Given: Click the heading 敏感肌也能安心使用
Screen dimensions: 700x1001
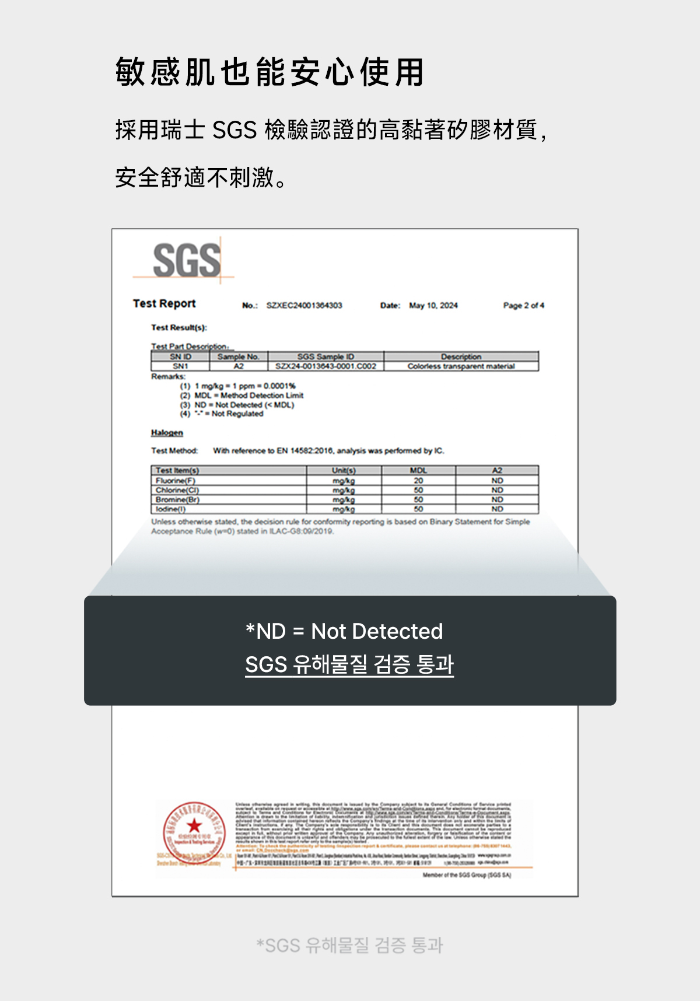Looking at the screenshot, I should point(269,72).
